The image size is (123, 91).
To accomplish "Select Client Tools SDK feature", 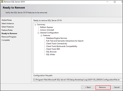I will pyautogui.click(x=53, y=49).
